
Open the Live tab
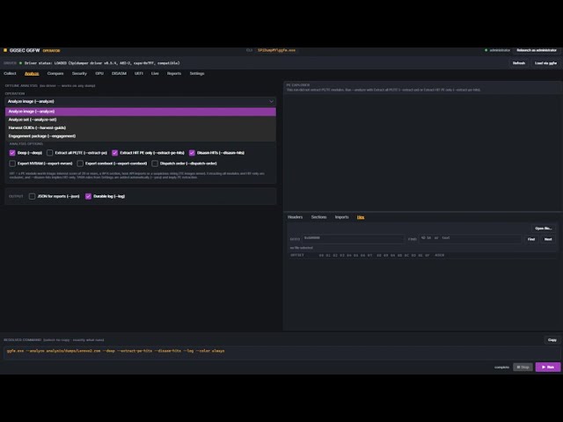click(155, 73)
